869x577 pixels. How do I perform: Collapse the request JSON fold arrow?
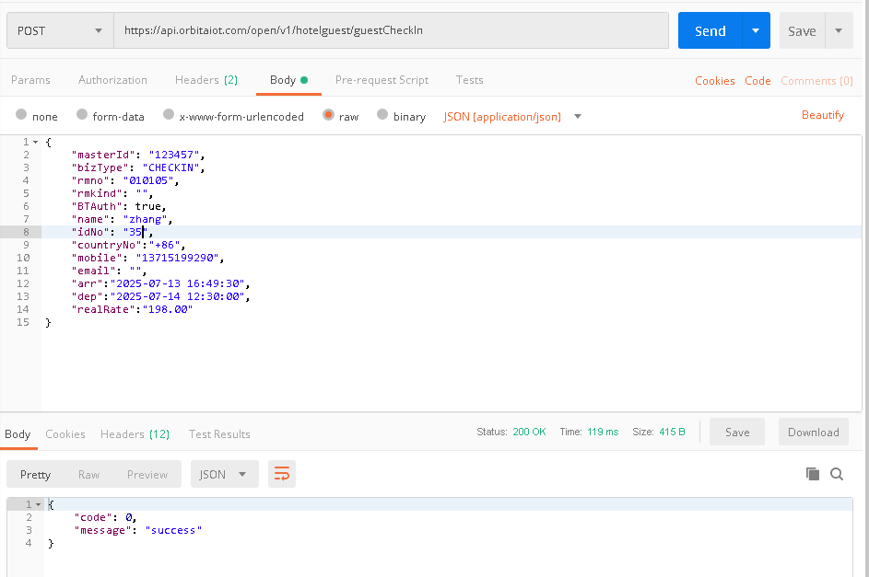tap(36, 143)
